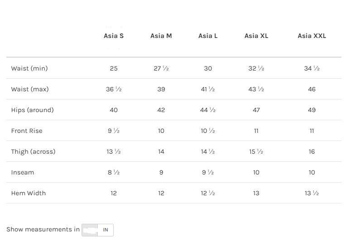This screenshot has width=351, height=245.
Task: Click the Waist (min) row label
Action: (x=29, y=68)
